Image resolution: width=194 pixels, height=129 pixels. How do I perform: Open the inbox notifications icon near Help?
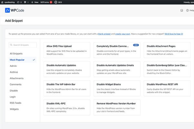[182, 10]
